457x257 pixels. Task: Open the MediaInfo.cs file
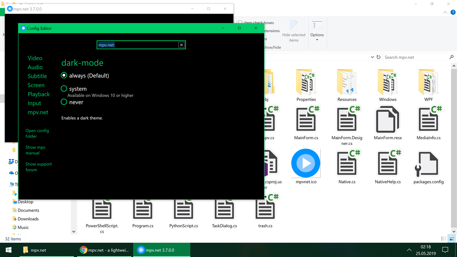pyautogui.click(x=428, y=121)
